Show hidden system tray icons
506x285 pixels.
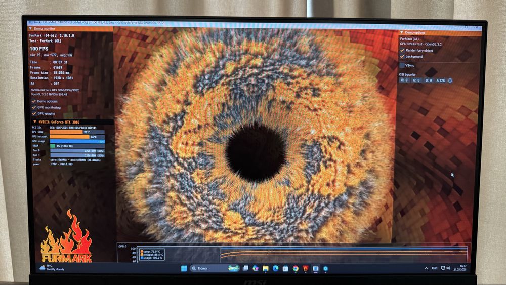pyautogui.click(x=426, y=268)
